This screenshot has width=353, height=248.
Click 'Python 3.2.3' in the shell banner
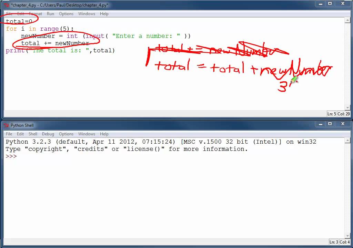28,142
